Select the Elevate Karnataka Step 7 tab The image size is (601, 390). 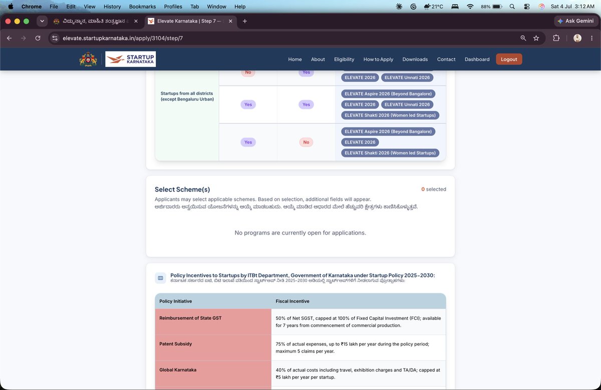pos(189,21)
